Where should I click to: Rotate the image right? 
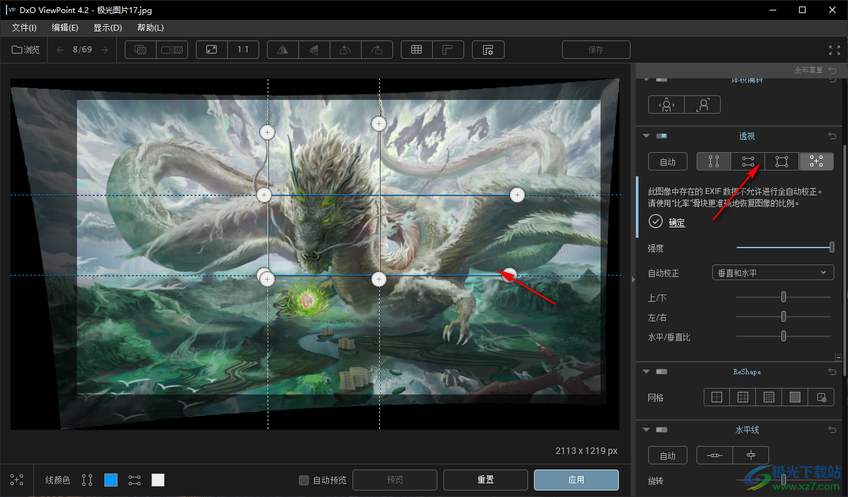click(377, 50)
